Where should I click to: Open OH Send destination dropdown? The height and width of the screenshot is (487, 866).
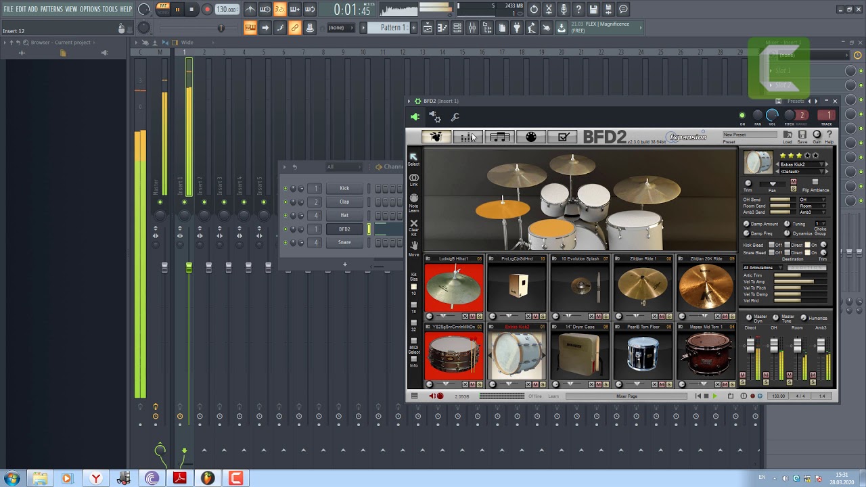coord(812,200)
